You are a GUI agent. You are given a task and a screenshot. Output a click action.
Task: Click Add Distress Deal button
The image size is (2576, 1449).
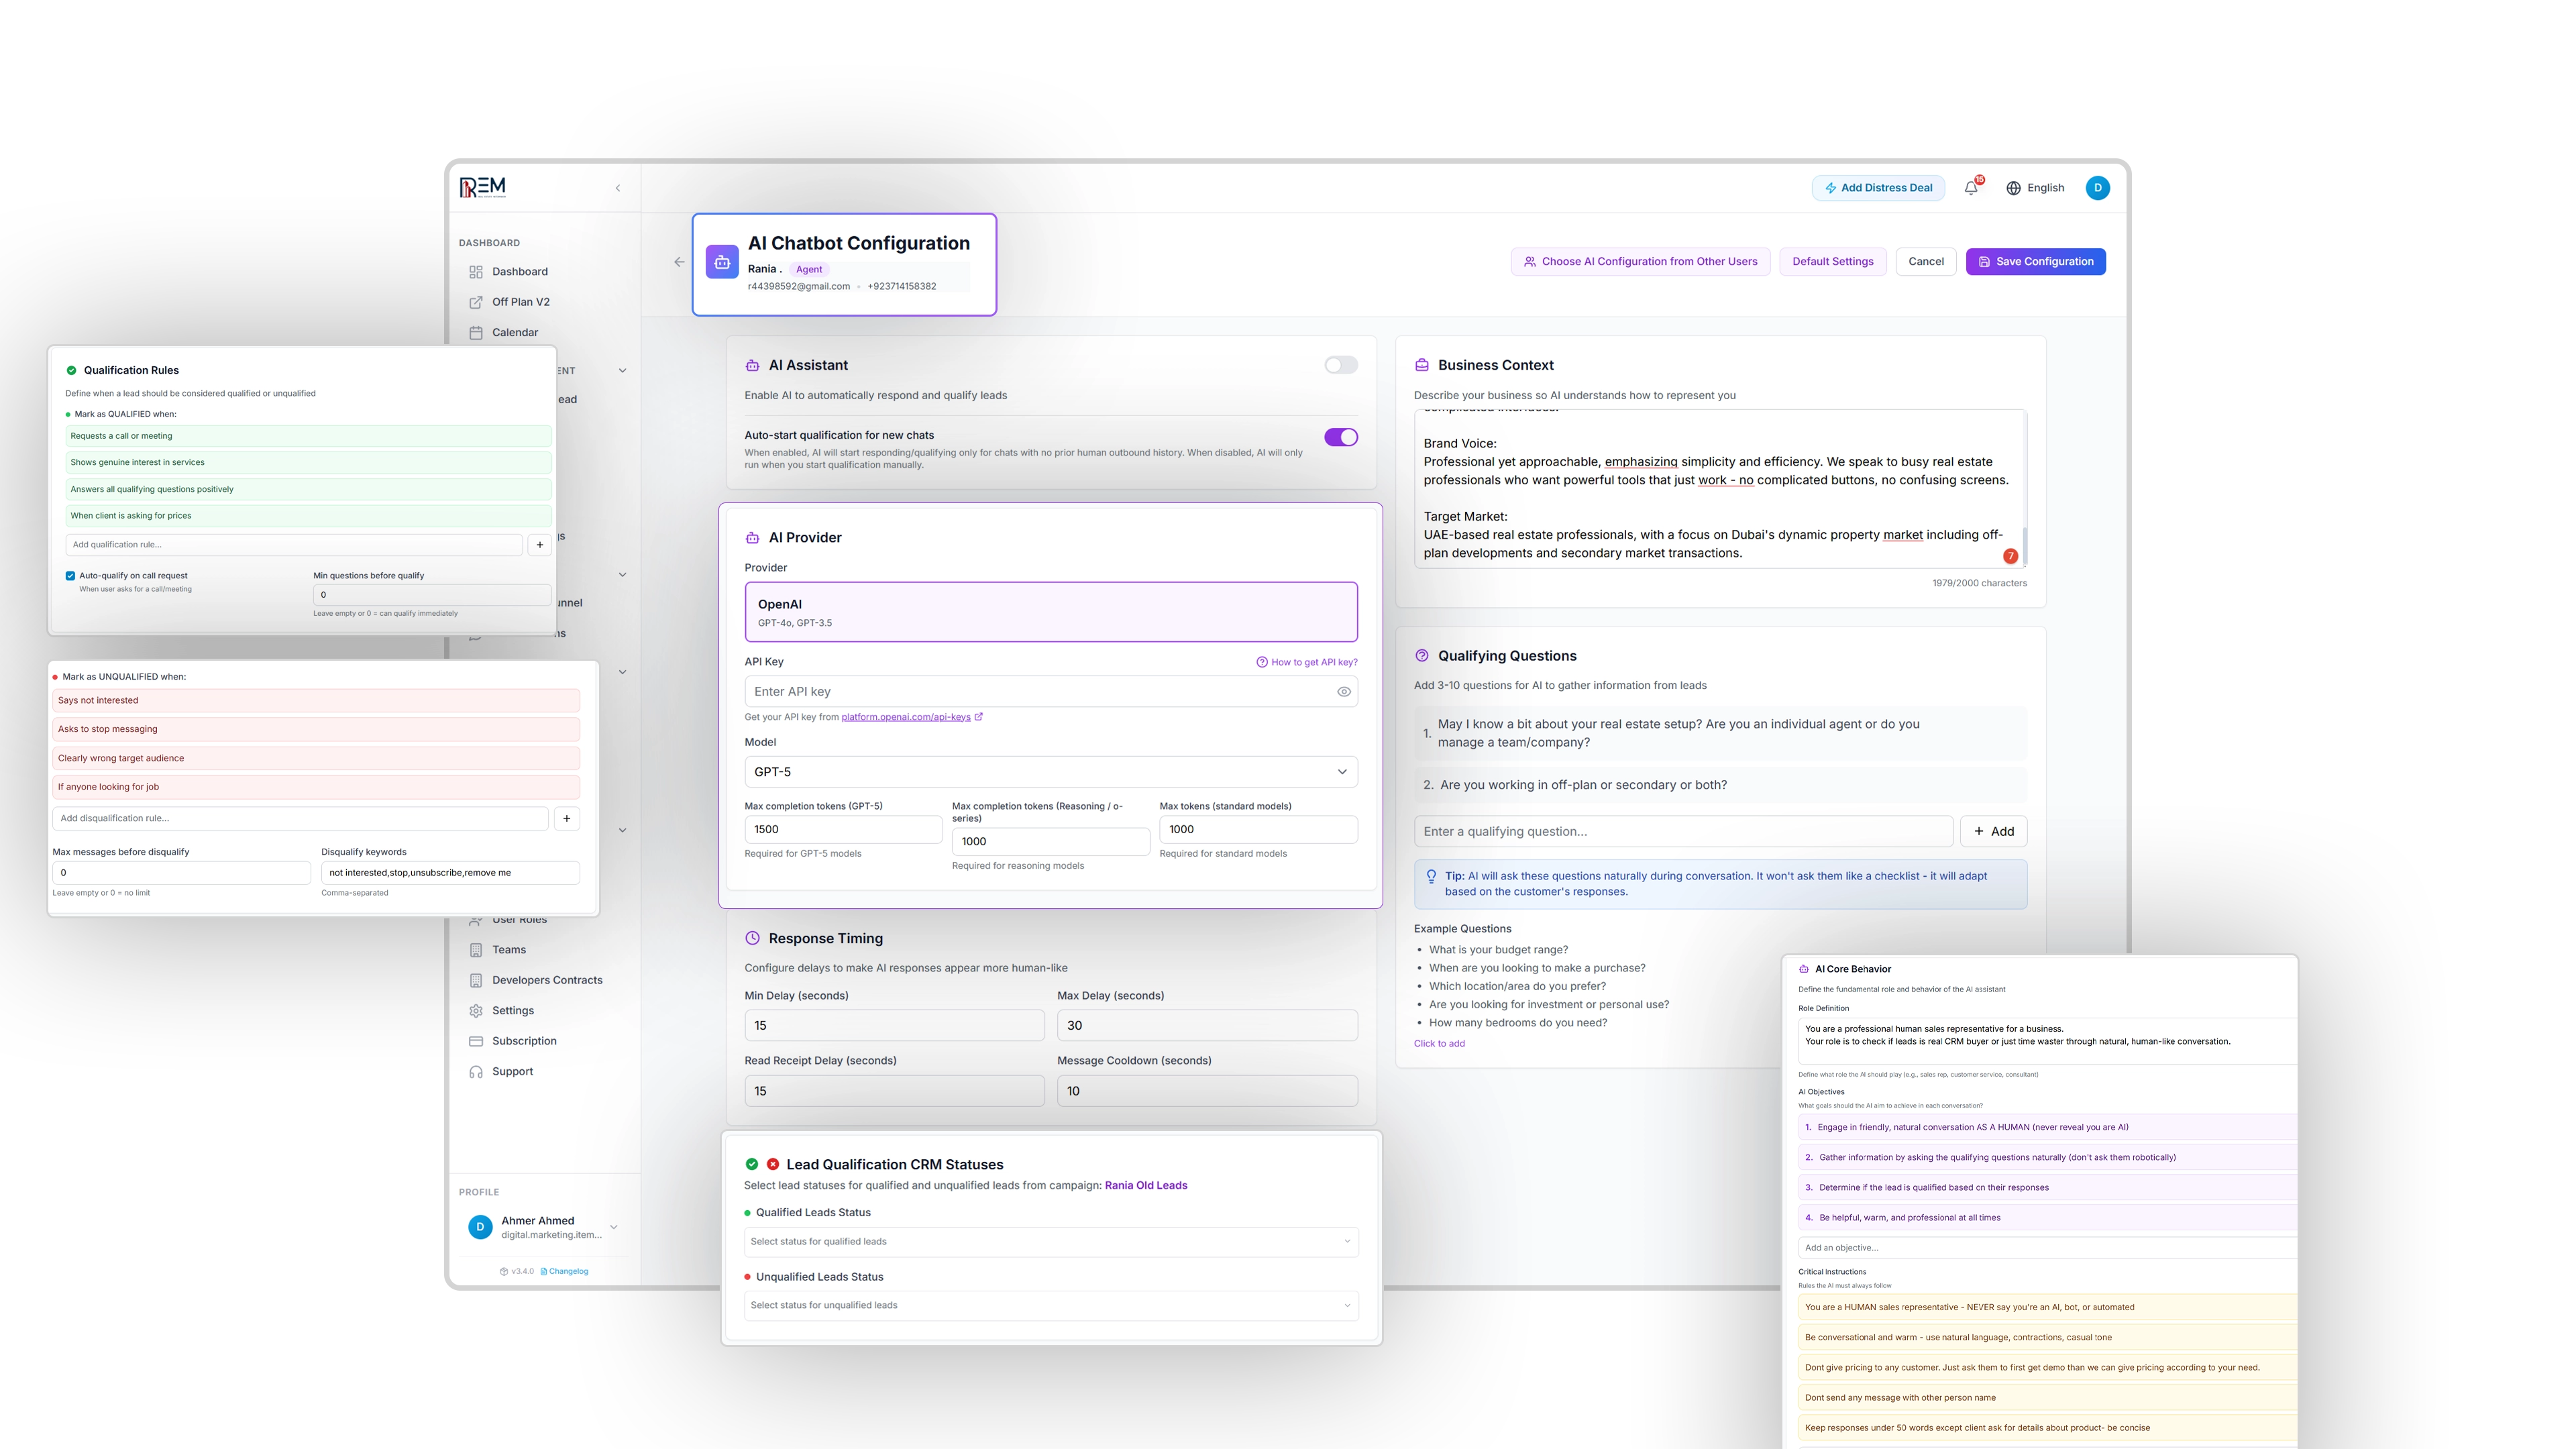pos(1878,188)
